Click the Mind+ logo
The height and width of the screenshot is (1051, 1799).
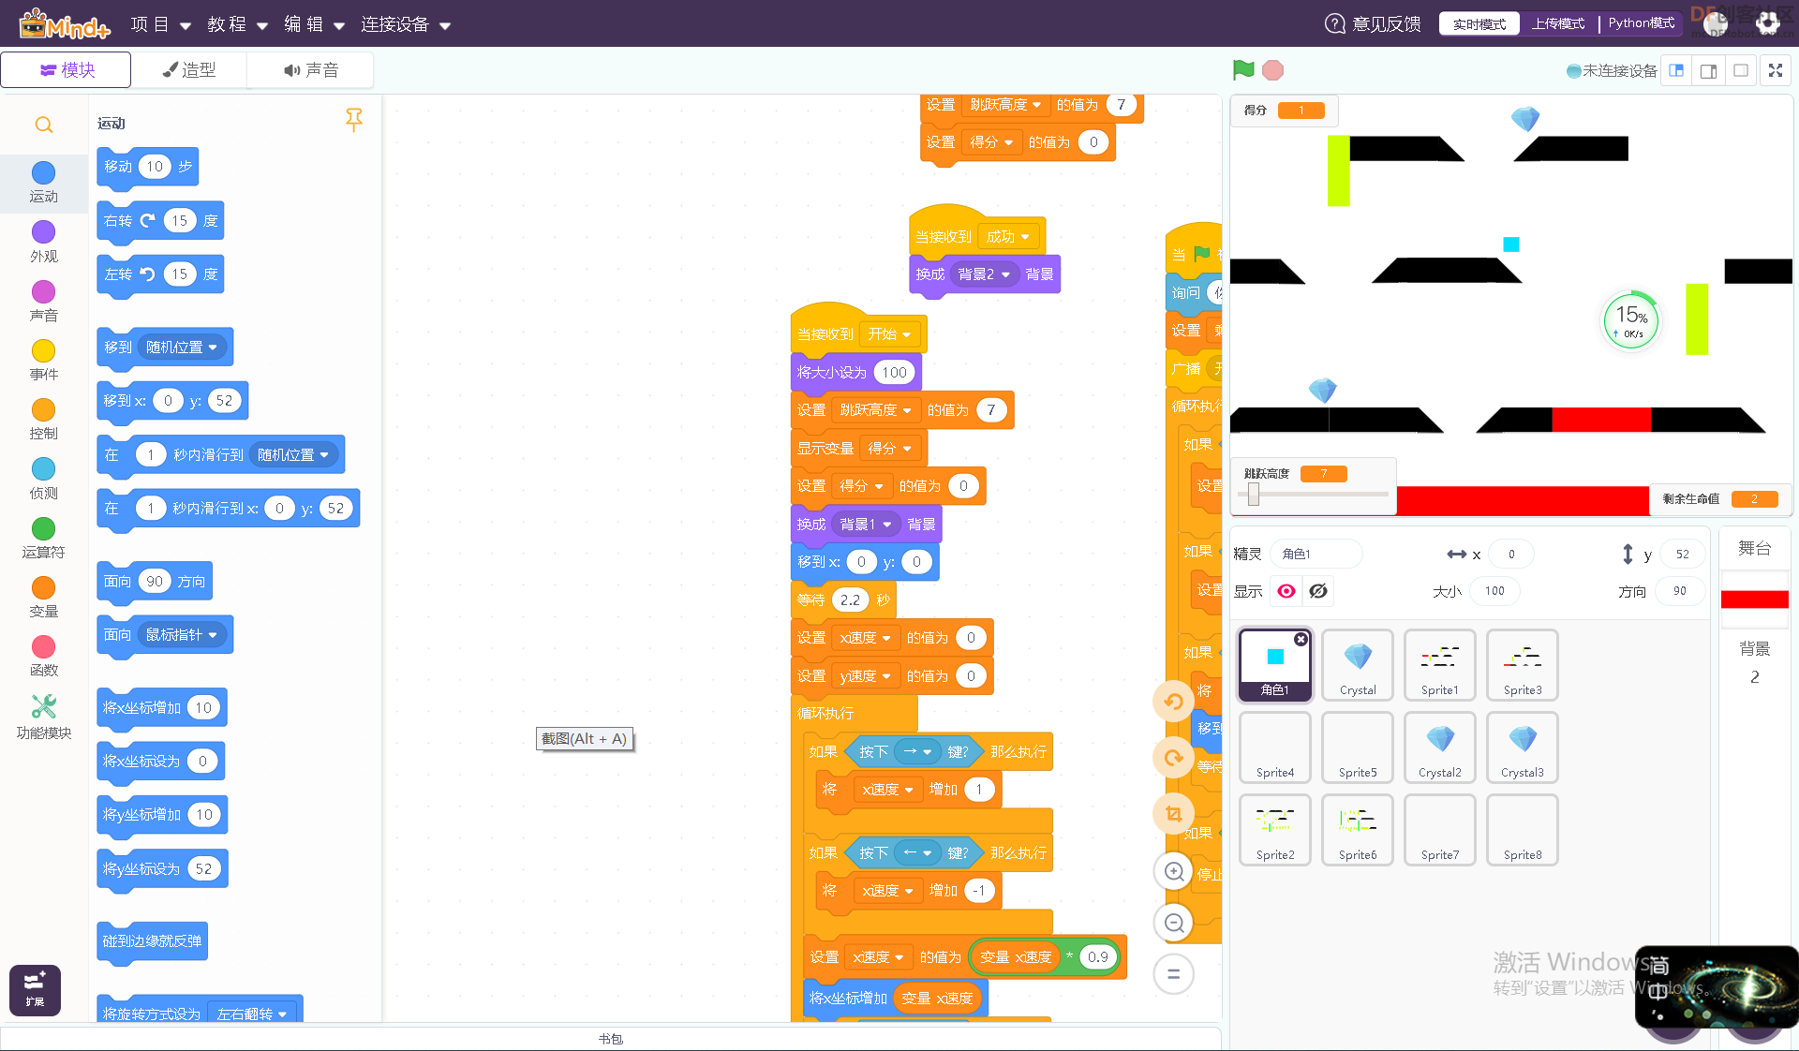point(64,23)
